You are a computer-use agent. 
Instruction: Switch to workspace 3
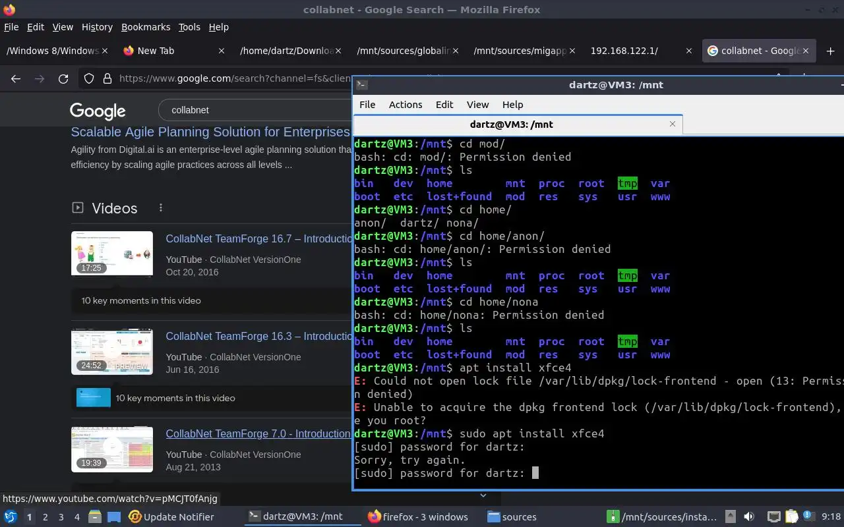tap(61, 516)
